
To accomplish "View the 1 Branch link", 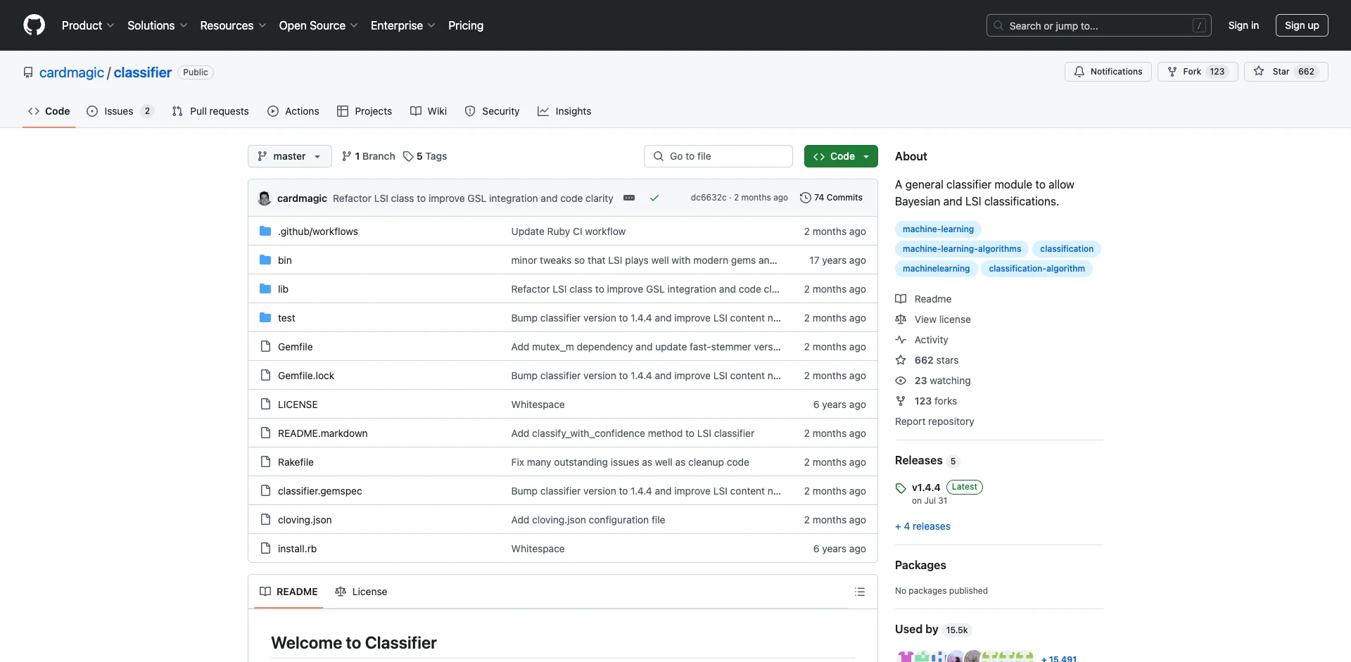I will point(368,156).
